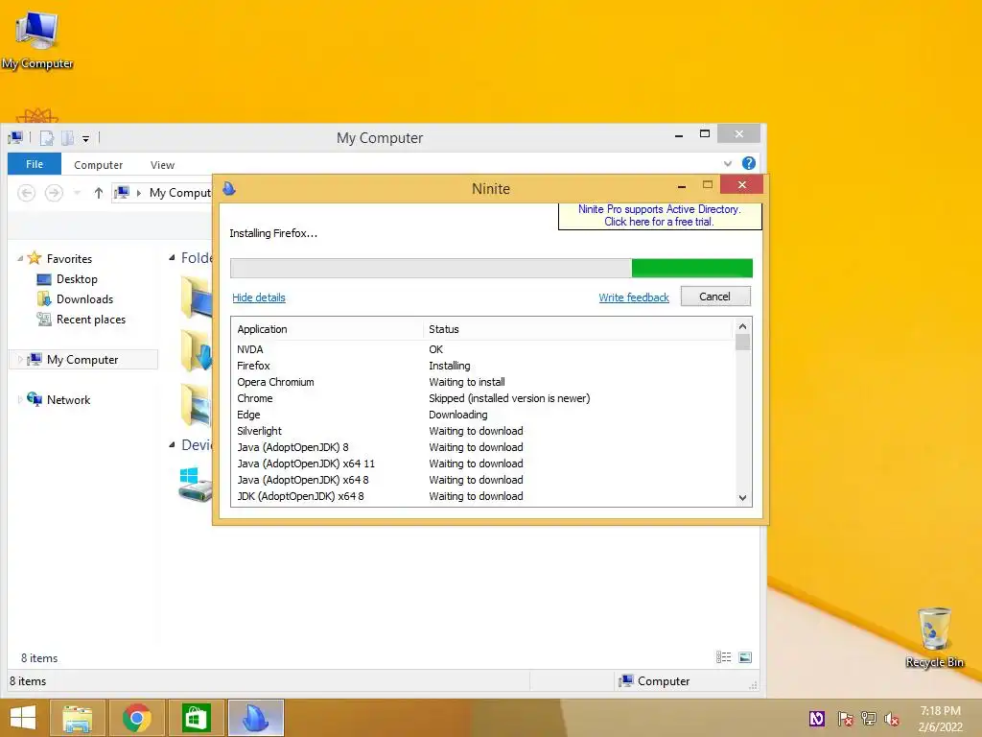Click the network tray icon

[x=869, y=719]
